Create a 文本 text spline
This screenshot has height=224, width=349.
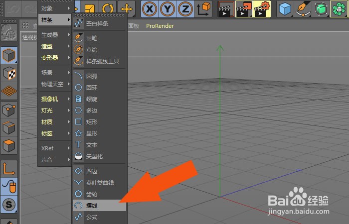point(100,145)
